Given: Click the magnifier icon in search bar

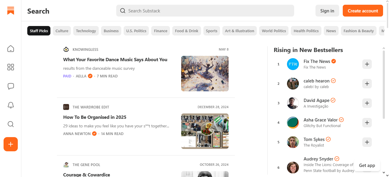Looking at the screenshot, I should click(123, 11).
